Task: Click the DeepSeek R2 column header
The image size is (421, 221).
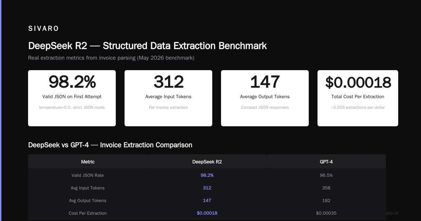Action: [x=207, y=162]
